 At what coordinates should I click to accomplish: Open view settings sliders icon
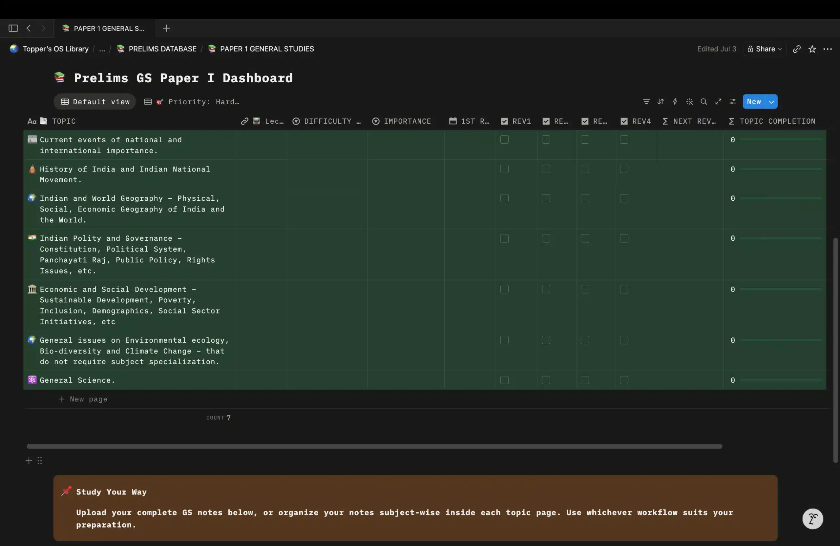(733, 102)
